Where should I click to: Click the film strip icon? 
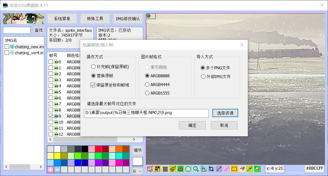pos(165,169)
